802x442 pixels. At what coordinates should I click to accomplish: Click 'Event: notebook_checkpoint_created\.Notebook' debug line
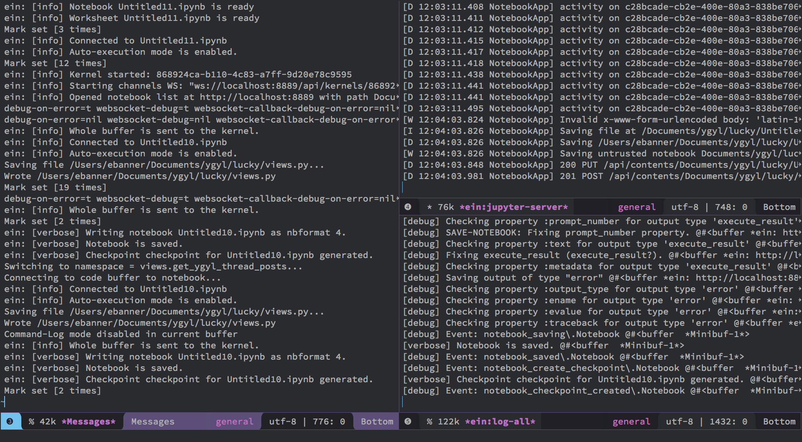(602, 391)
